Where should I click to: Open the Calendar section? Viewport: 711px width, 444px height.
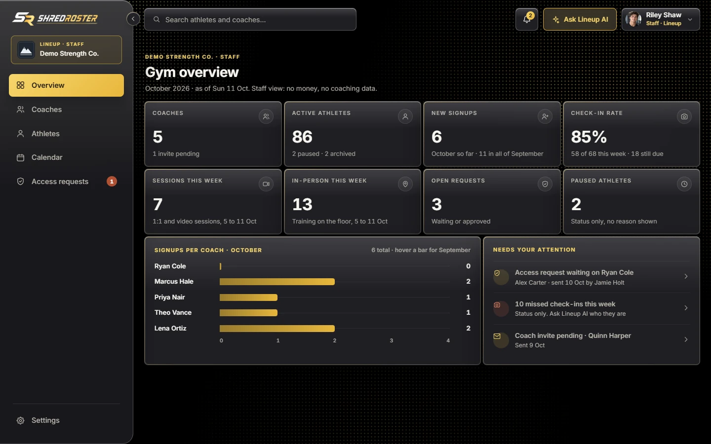(x=66, y=157)
